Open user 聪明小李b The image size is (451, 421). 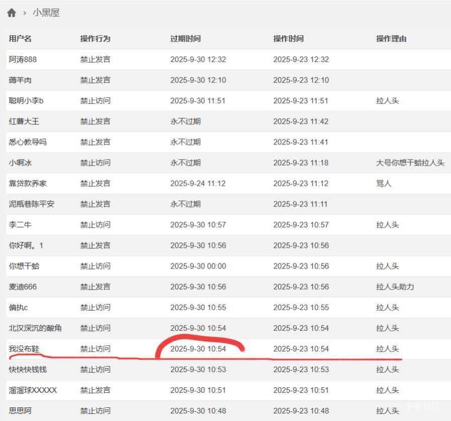tap(26, 101)
